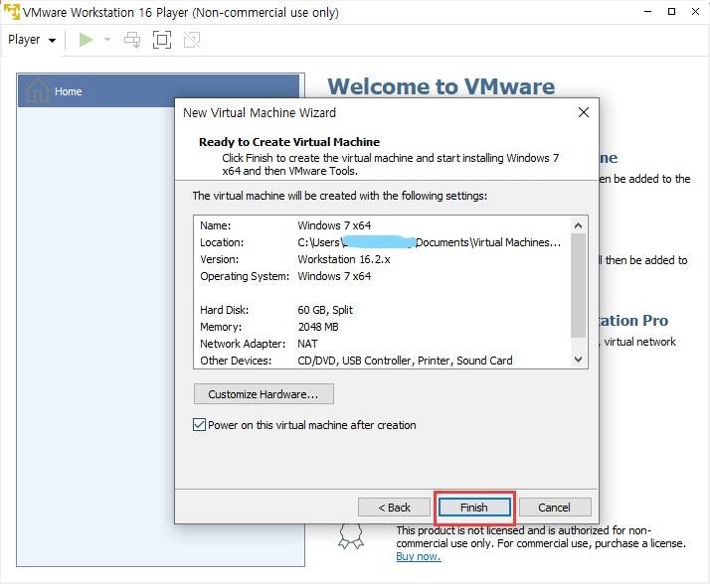
Task: Select the Version Workstation 16.2.x row
Action: [383, 259]
